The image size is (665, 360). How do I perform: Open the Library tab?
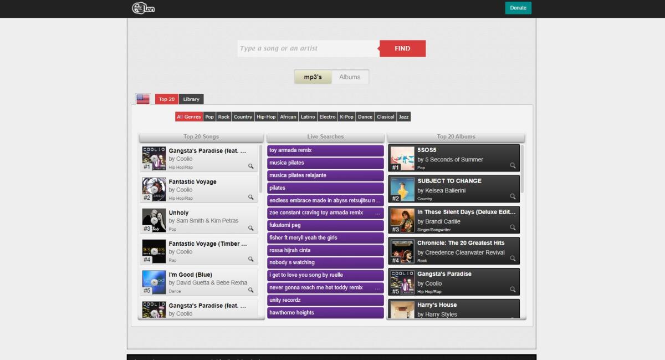coord(191,99)
